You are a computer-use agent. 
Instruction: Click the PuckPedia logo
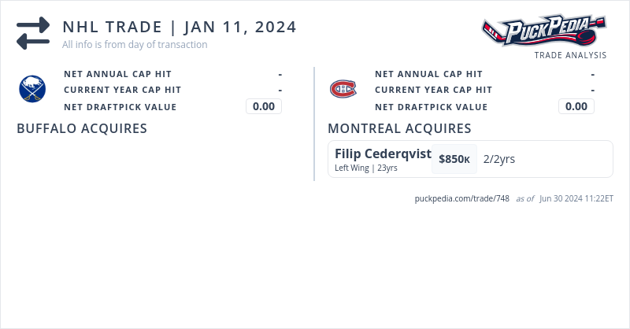coord(543,31)
